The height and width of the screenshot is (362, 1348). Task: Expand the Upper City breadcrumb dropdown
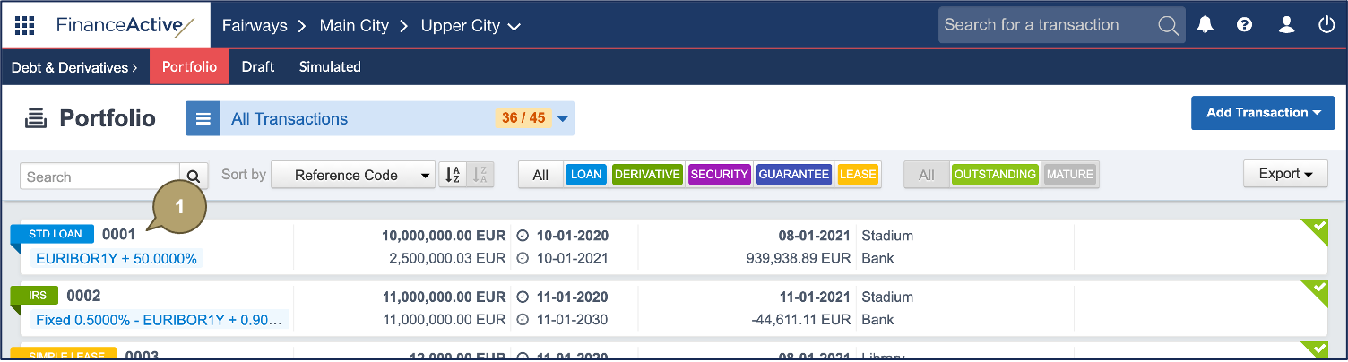click(x=514, y=27)
